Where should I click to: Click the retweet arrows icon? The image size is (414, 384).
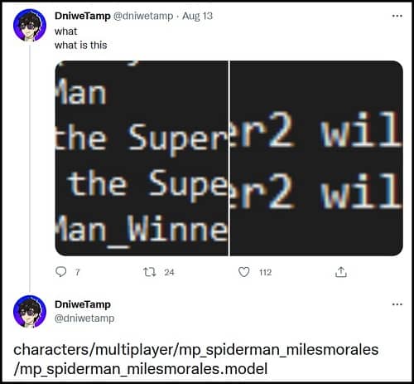(150, 272)
